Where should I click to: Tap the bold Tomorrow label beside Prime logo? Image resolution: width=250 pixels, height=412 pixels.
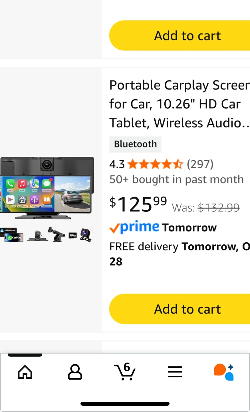click(x=189, y=228)
